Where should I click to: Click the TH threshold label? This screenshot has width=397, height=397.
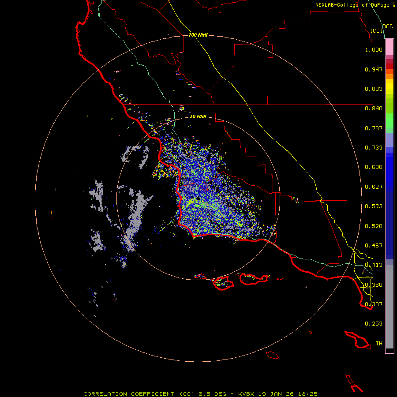(379, 344)
